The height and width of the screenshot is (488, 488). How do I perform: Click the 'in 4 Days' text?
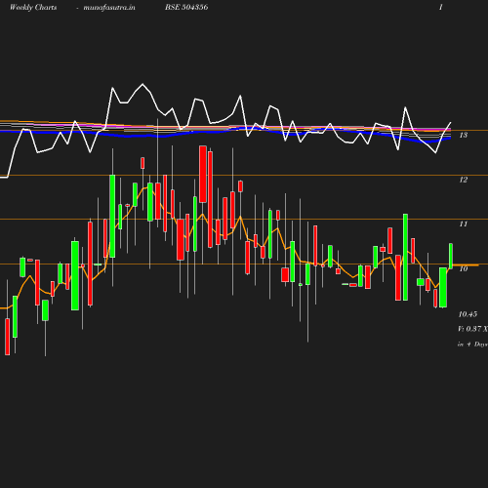click(x=472, y=345)
